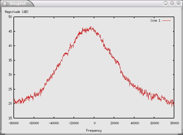
Task: Click the 35 tick label on y-axis
Action: (x=10, y=60)
